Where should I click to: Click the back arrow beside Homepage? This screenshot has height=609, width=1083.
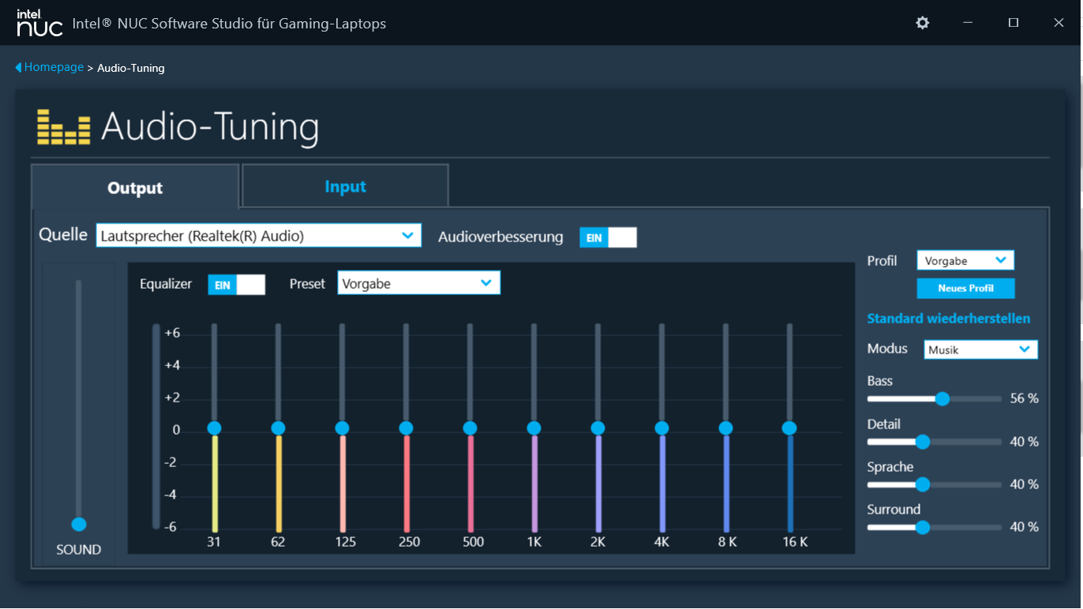tap(18, 68)
